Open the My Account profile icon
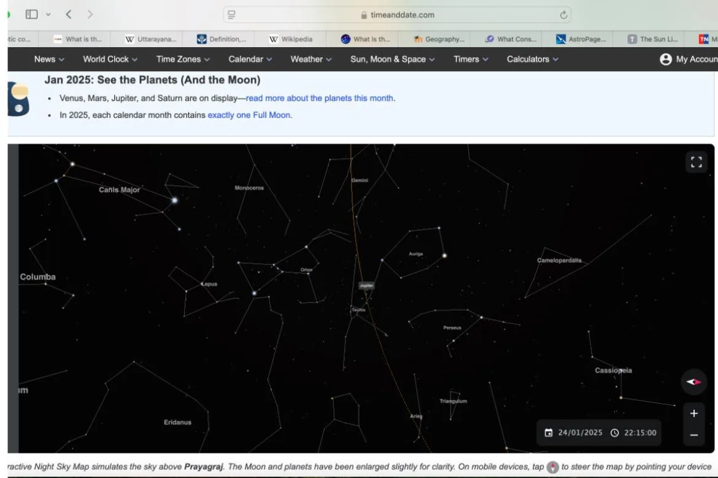Image resolution: width=718 pixels, height=478 pixels. (x=665, y=60)
